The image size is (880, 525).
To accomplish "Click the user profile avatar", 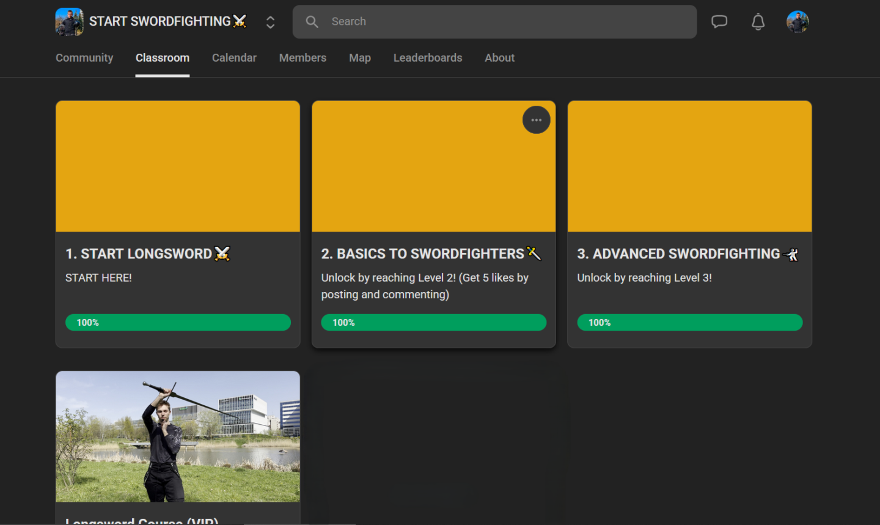I will click(798, 22).
